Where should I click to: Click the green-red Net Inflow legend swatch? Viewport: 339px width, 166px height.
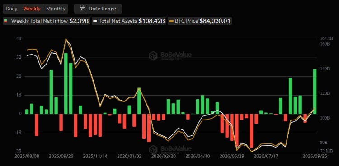pyautogui.click(x=6, y=21)
